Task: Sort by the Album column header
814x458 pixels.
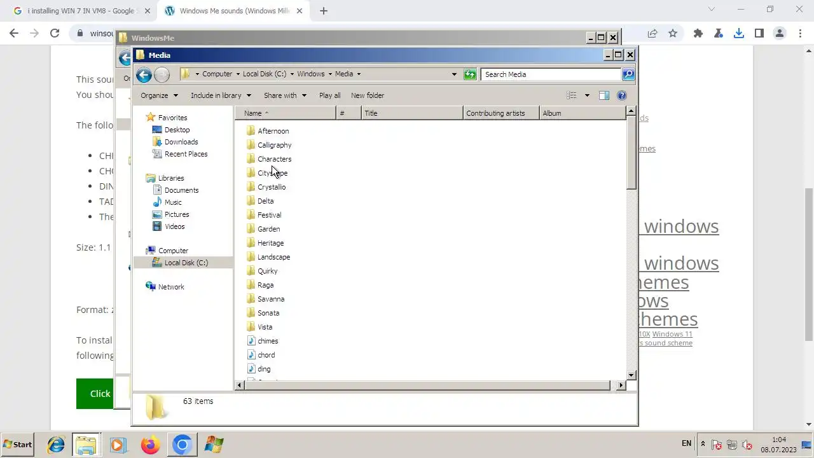Action: pos(583,113)
